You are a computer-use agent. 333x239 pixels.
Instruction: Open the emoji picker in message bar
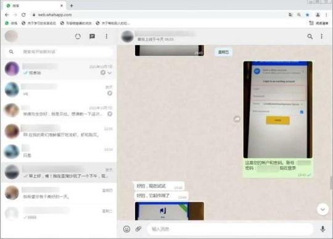pyautogui.click(x=127, y=229)
